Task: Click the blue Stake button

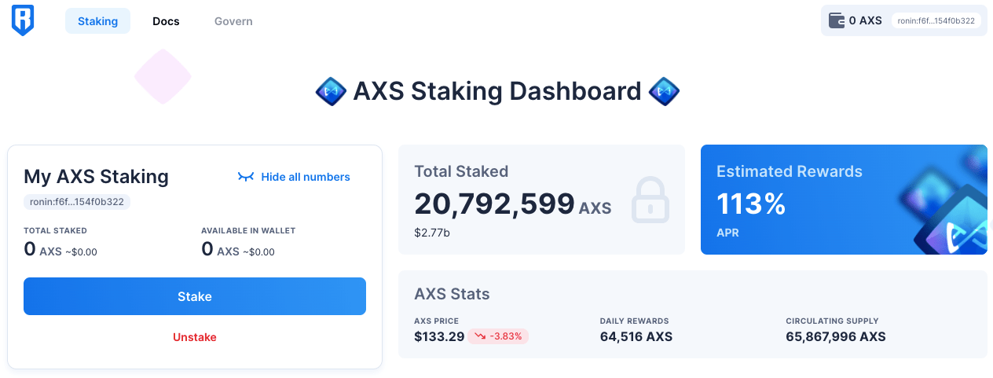Action: point(195,296)
